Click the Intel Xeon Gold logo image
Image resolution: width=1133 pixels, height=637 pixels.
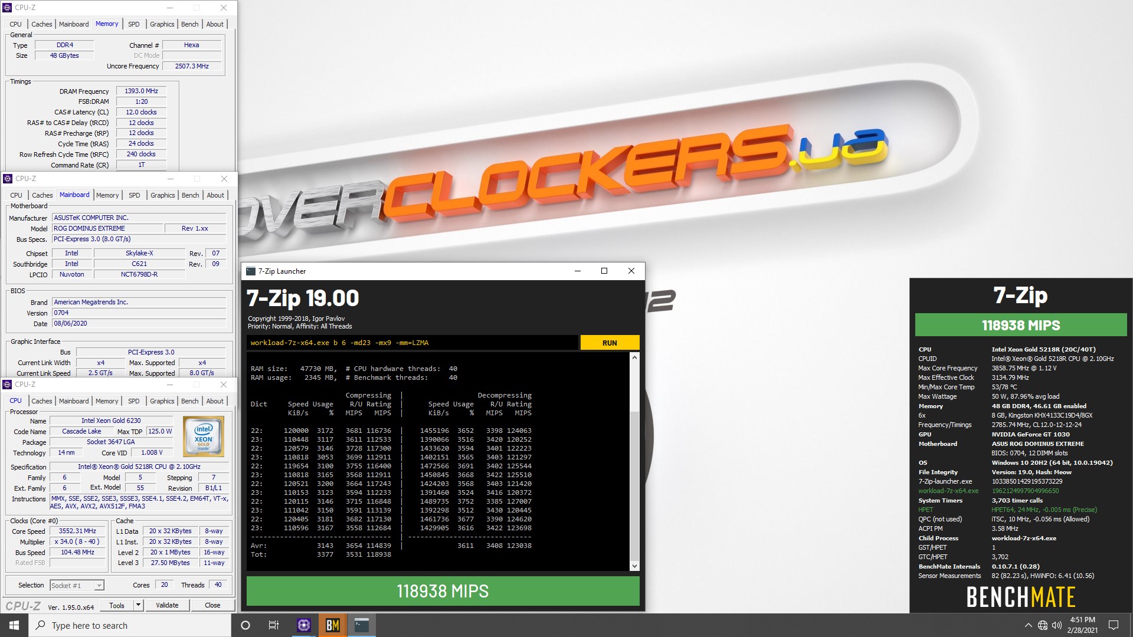(204, 436)
